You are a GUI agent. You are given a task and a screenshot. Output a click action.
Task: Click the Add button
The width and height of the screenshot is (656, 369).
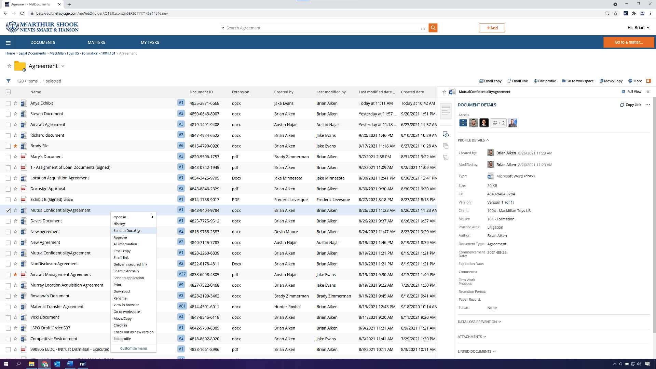pos(492,28)
